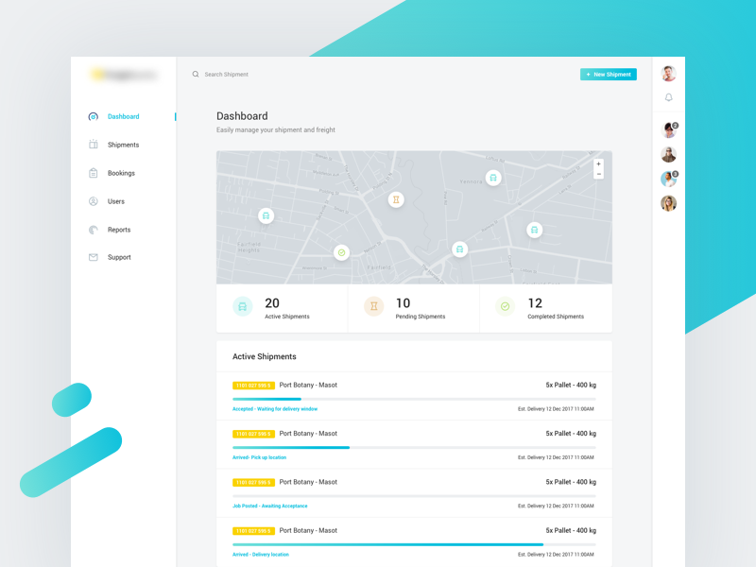Click the notification bell icon
756x567 pixels.
pyautogui.click(x=668, y=97)
